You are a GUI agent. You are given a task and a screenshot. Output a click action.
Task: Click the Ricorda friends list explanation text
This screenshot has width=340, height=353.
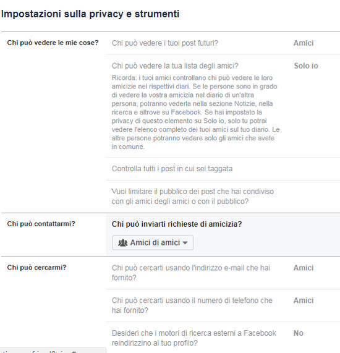coord(195,112)
